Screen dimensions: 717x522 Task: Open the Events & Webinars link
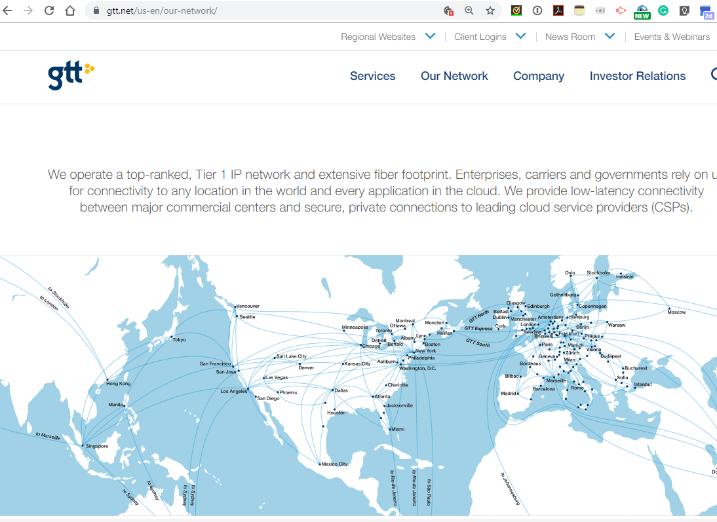click(x=672, y=37)
